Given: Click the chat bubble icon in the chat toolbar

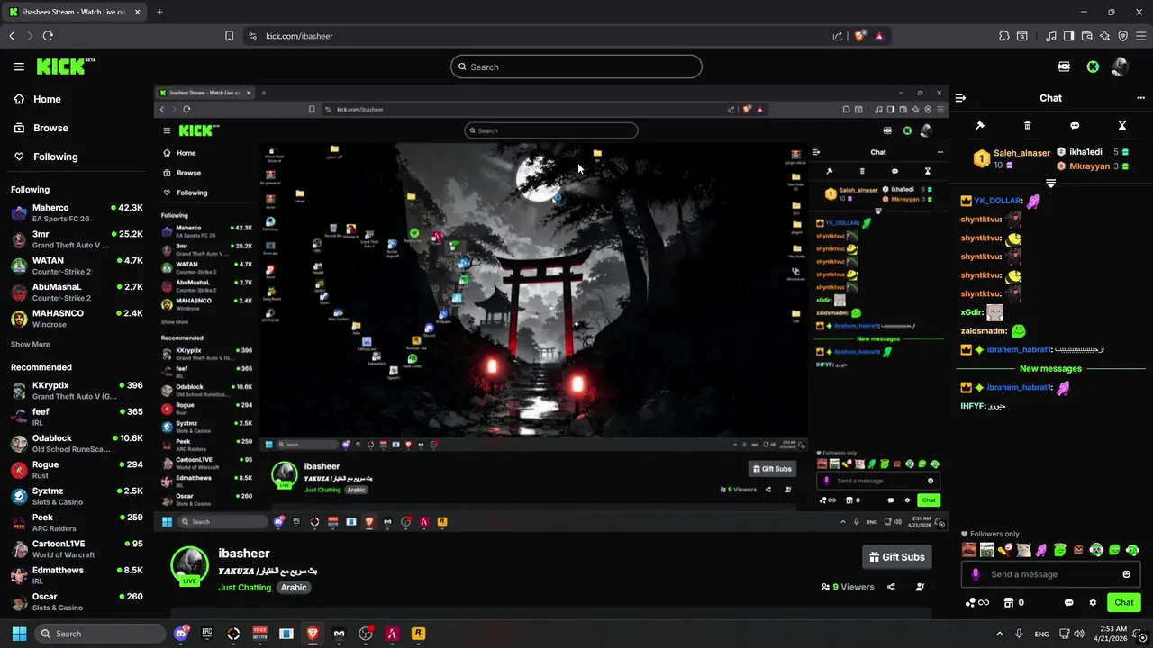Looking at the screenshot, I should 1075,125.
